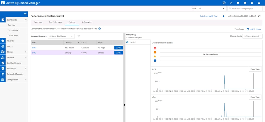Switch to the Information tab
This screenshot has height=122, width=265.
coord(87,22)
